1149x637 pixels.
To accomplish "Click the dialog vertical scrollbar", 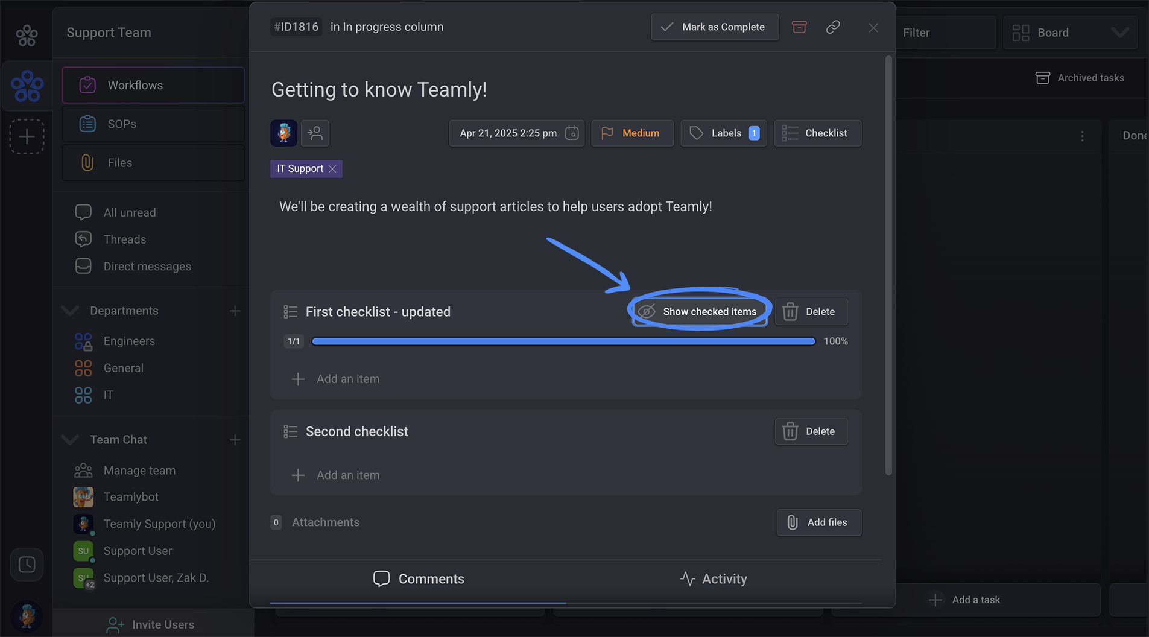I will pos(888,265).
